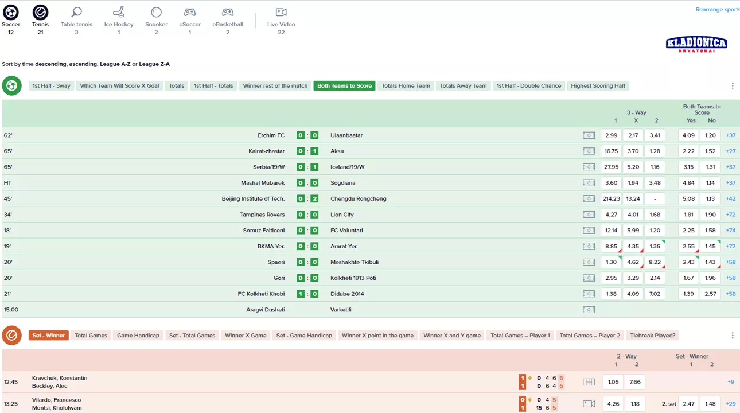740x413 pixels.
Task: Click pitch icon for Erchim FC match
Action: pos(589,135)
